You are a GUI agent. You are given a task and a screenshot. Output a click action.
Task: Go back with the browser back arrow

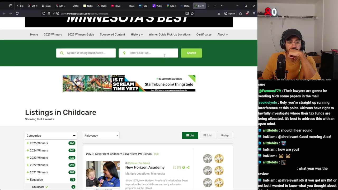coord(4,13)
